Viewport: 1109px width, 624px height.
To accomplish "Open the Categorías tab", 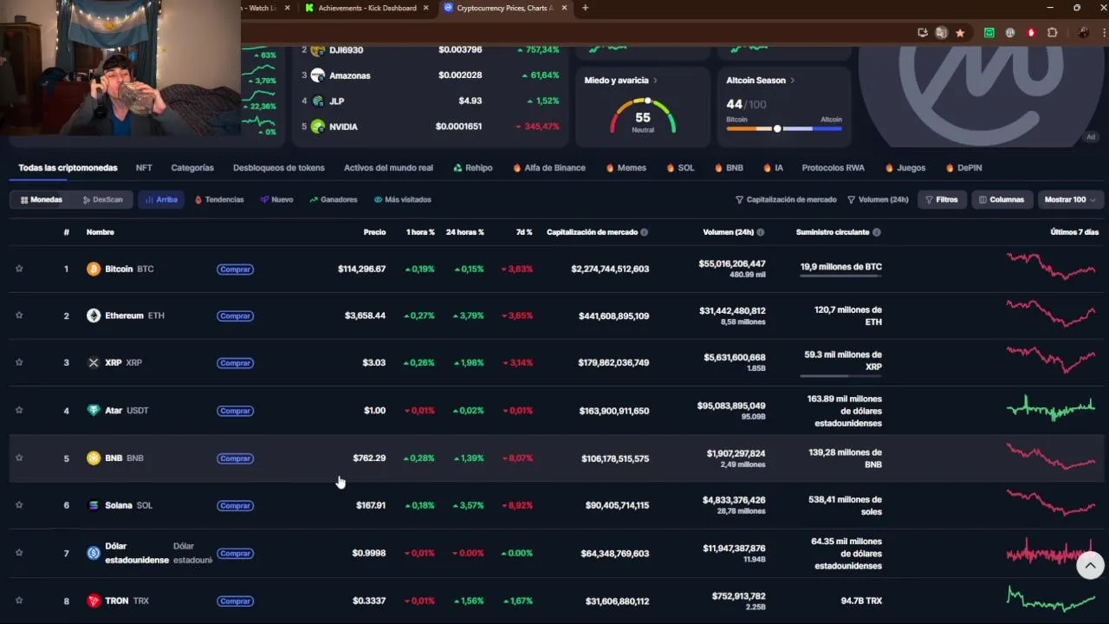I will click(192, 168).
